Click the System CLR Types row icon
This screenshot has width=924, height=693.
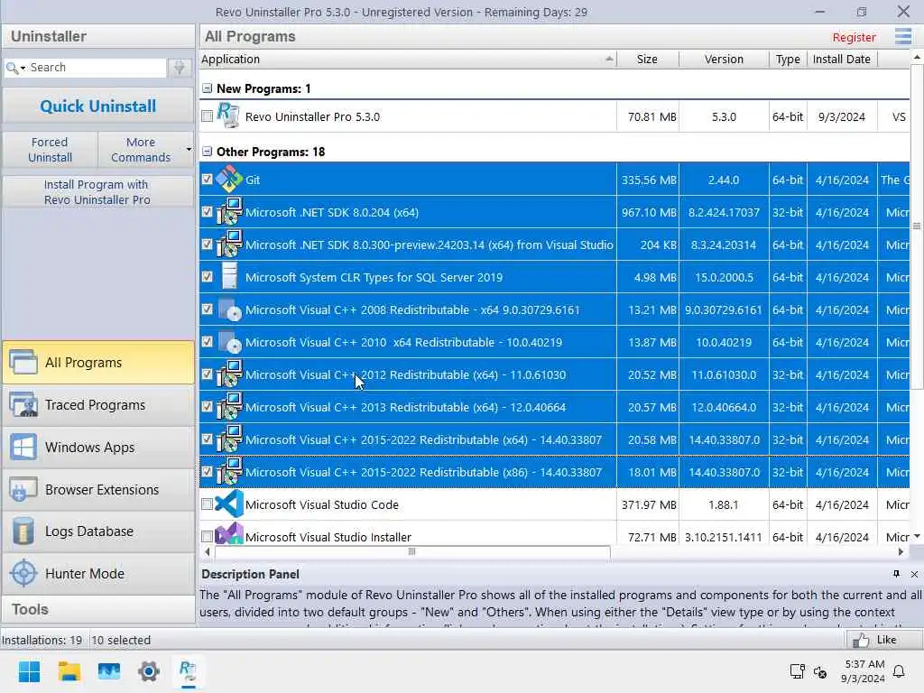[x=228, y=276]
